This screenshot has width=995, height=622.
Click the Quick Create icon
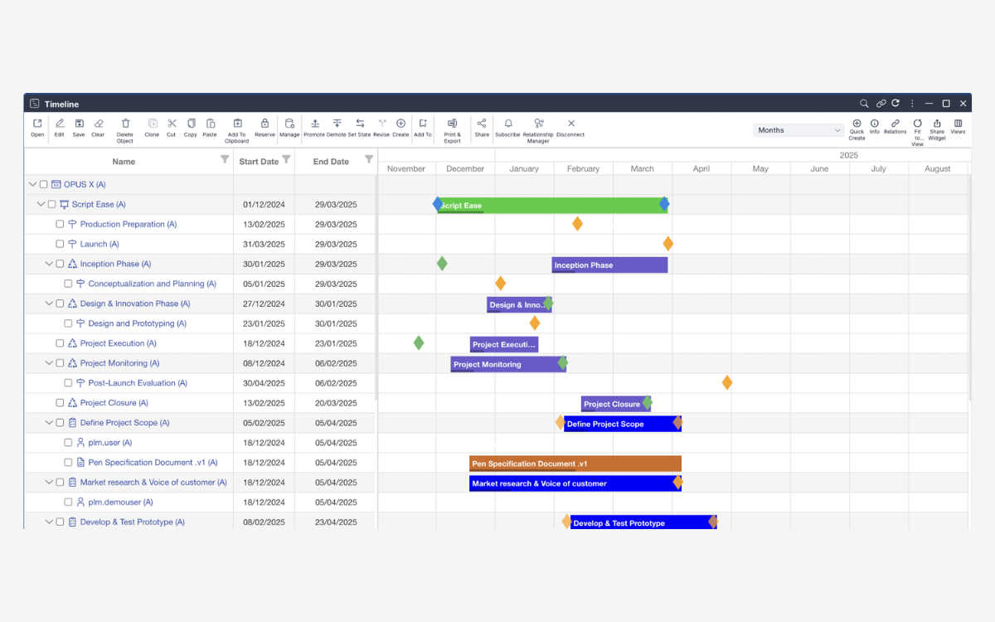[857, 124]
